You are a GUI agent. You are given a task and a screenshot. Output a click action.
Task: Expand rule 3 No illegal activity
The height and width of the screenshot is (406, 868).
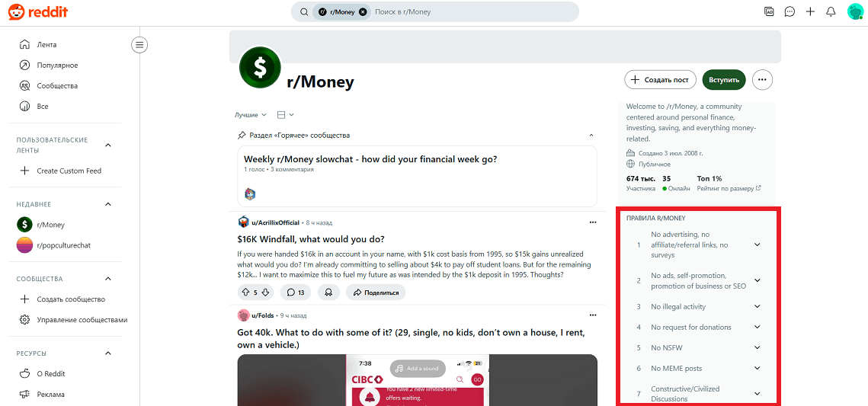(x=757, y=306)
